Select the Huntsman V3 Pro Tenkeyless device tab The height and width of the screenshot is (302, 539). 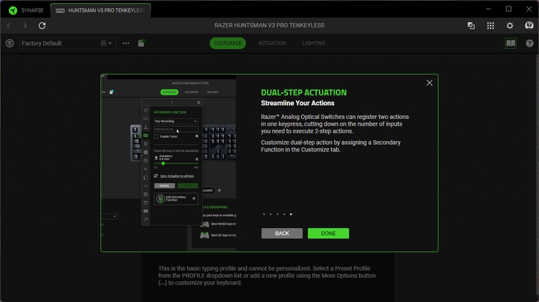click(x=101, y=10)
